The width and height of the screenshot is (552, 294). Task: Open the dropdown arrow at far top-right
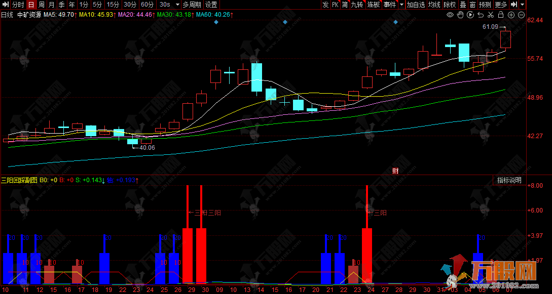pyautogui.click(x=522, y=5)
